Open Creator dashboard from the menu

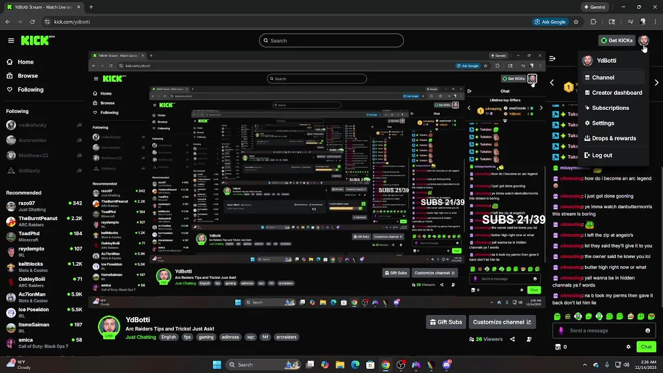[x=614, y=93]
